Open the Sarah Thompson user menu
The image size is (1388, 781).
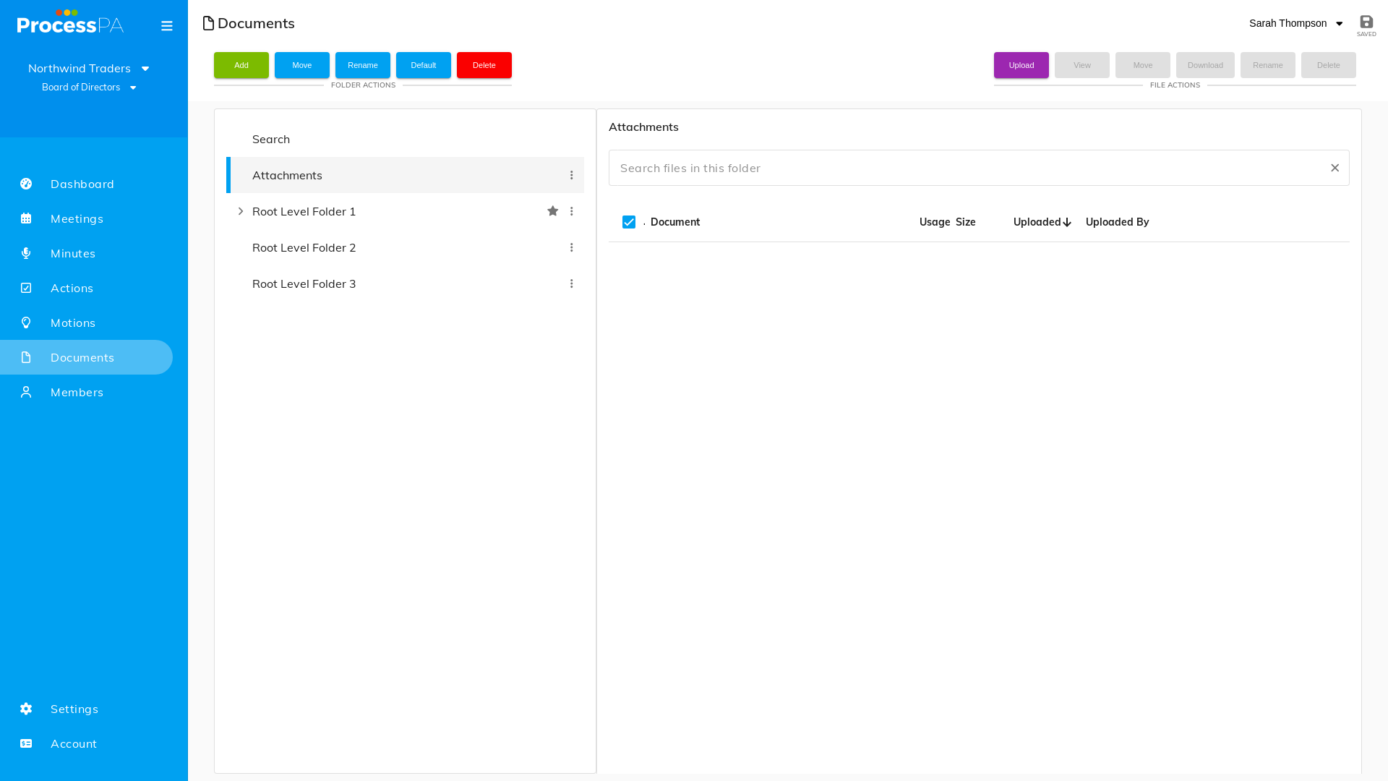click(x=1295, y=23)
